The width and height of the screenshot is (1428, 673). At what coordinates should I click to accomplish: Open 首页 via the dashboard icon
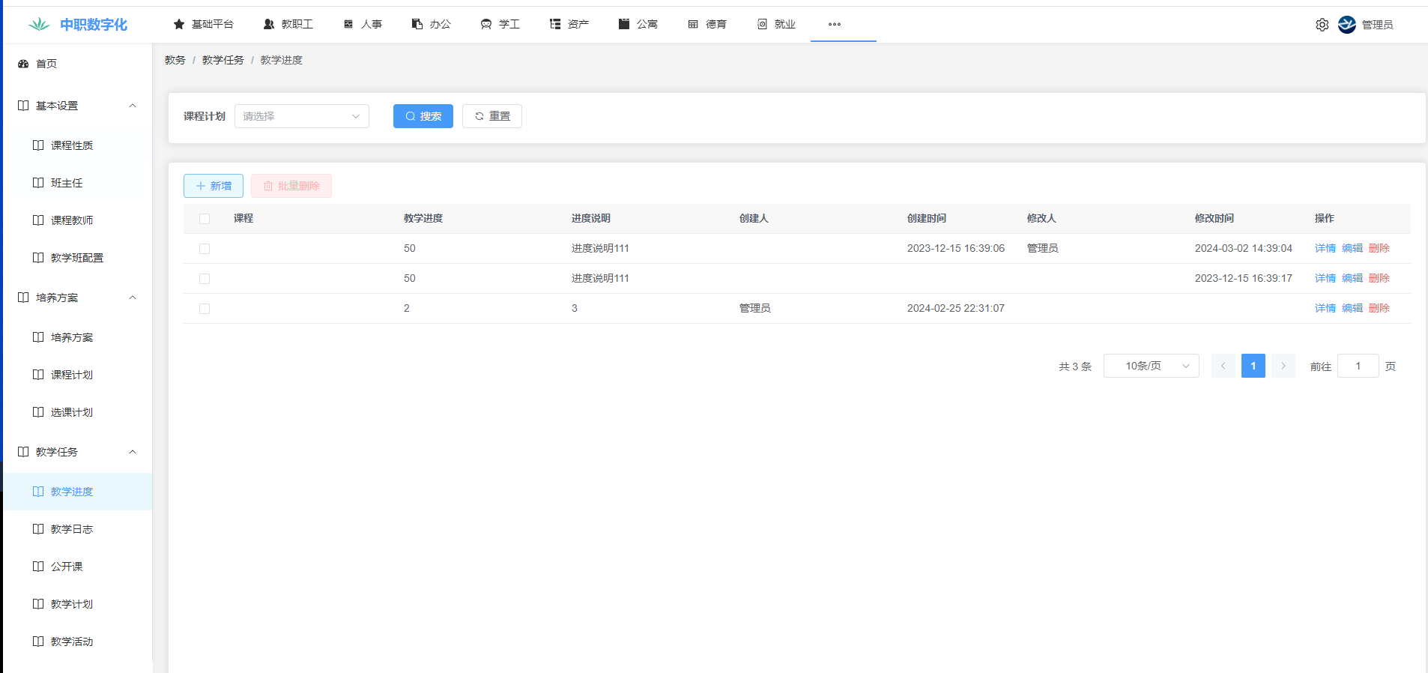23,64
